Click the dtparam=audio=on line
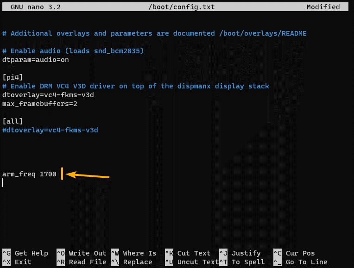Image resolution: width=354 pixels, height=268 pixels. [x=35, y=60]
